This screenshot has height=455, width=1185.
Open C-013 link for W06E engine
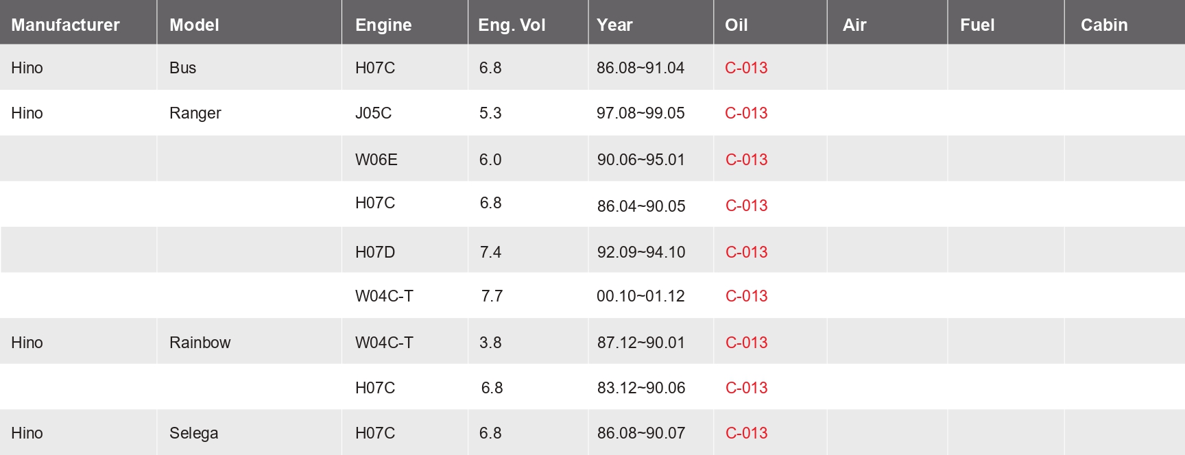746,160
